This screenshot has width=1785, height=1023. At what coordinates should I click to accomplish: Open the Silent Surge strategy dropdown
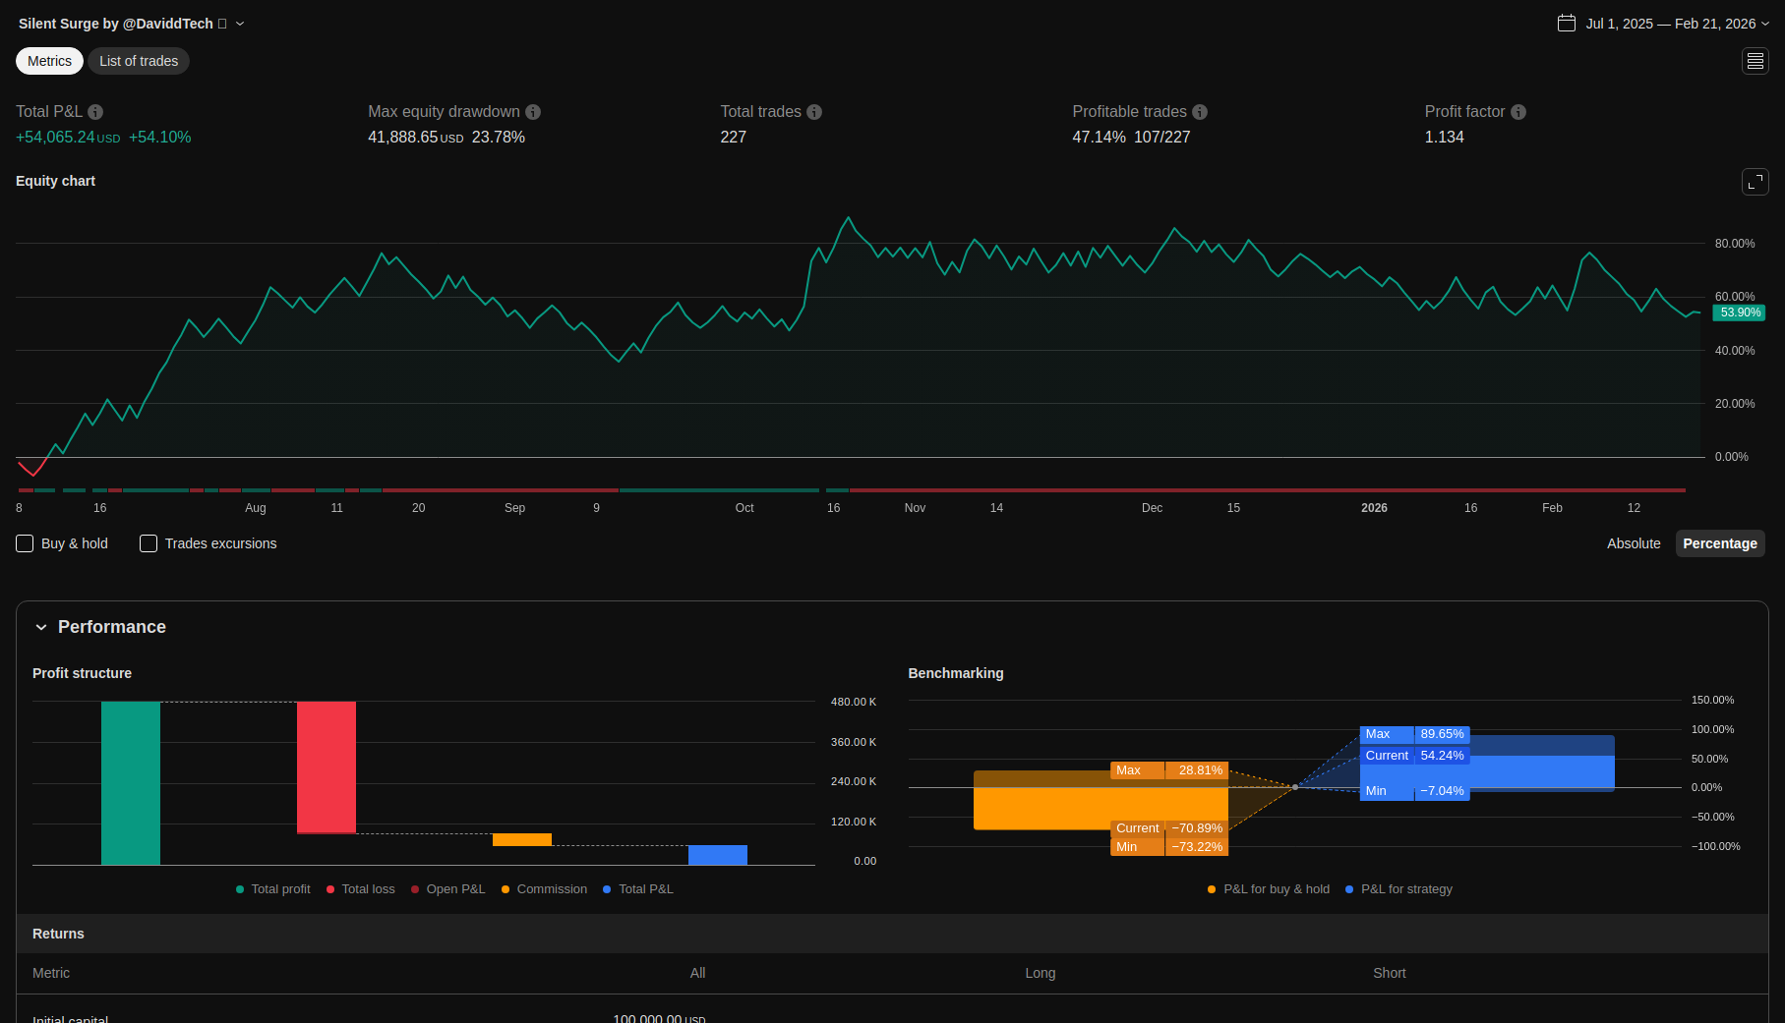(x=240, y=24)
